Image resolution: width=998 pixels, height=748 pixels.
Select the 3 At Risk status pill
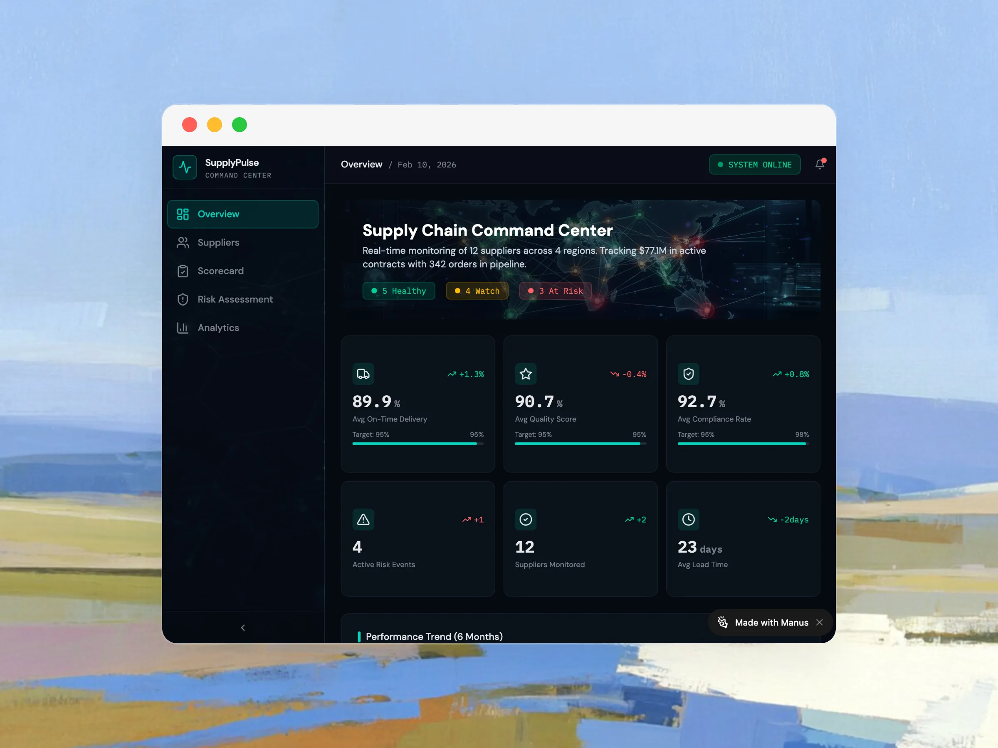click(556, 291)
